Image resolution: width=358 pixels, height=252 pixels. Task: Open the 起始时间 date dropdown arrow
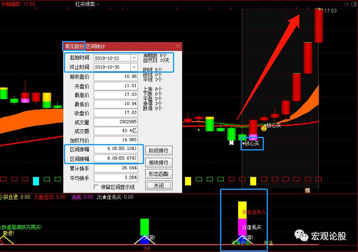[134, 58]
